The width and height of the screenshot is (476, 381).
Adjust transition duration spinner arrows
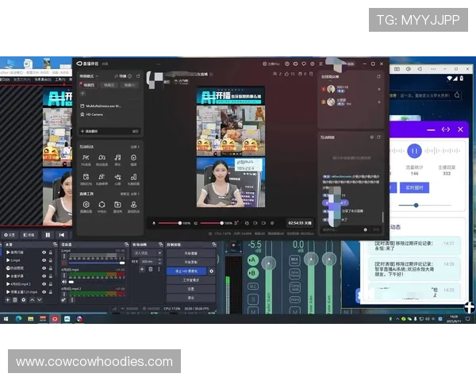pyautogui.click(x=160, y=262)
